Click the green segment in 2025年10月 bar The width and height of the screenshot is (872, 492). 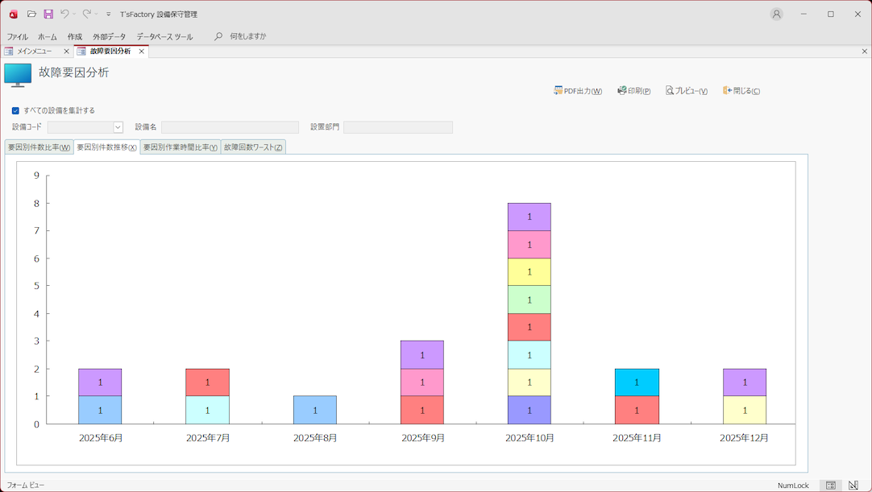[x=529, y=300]
